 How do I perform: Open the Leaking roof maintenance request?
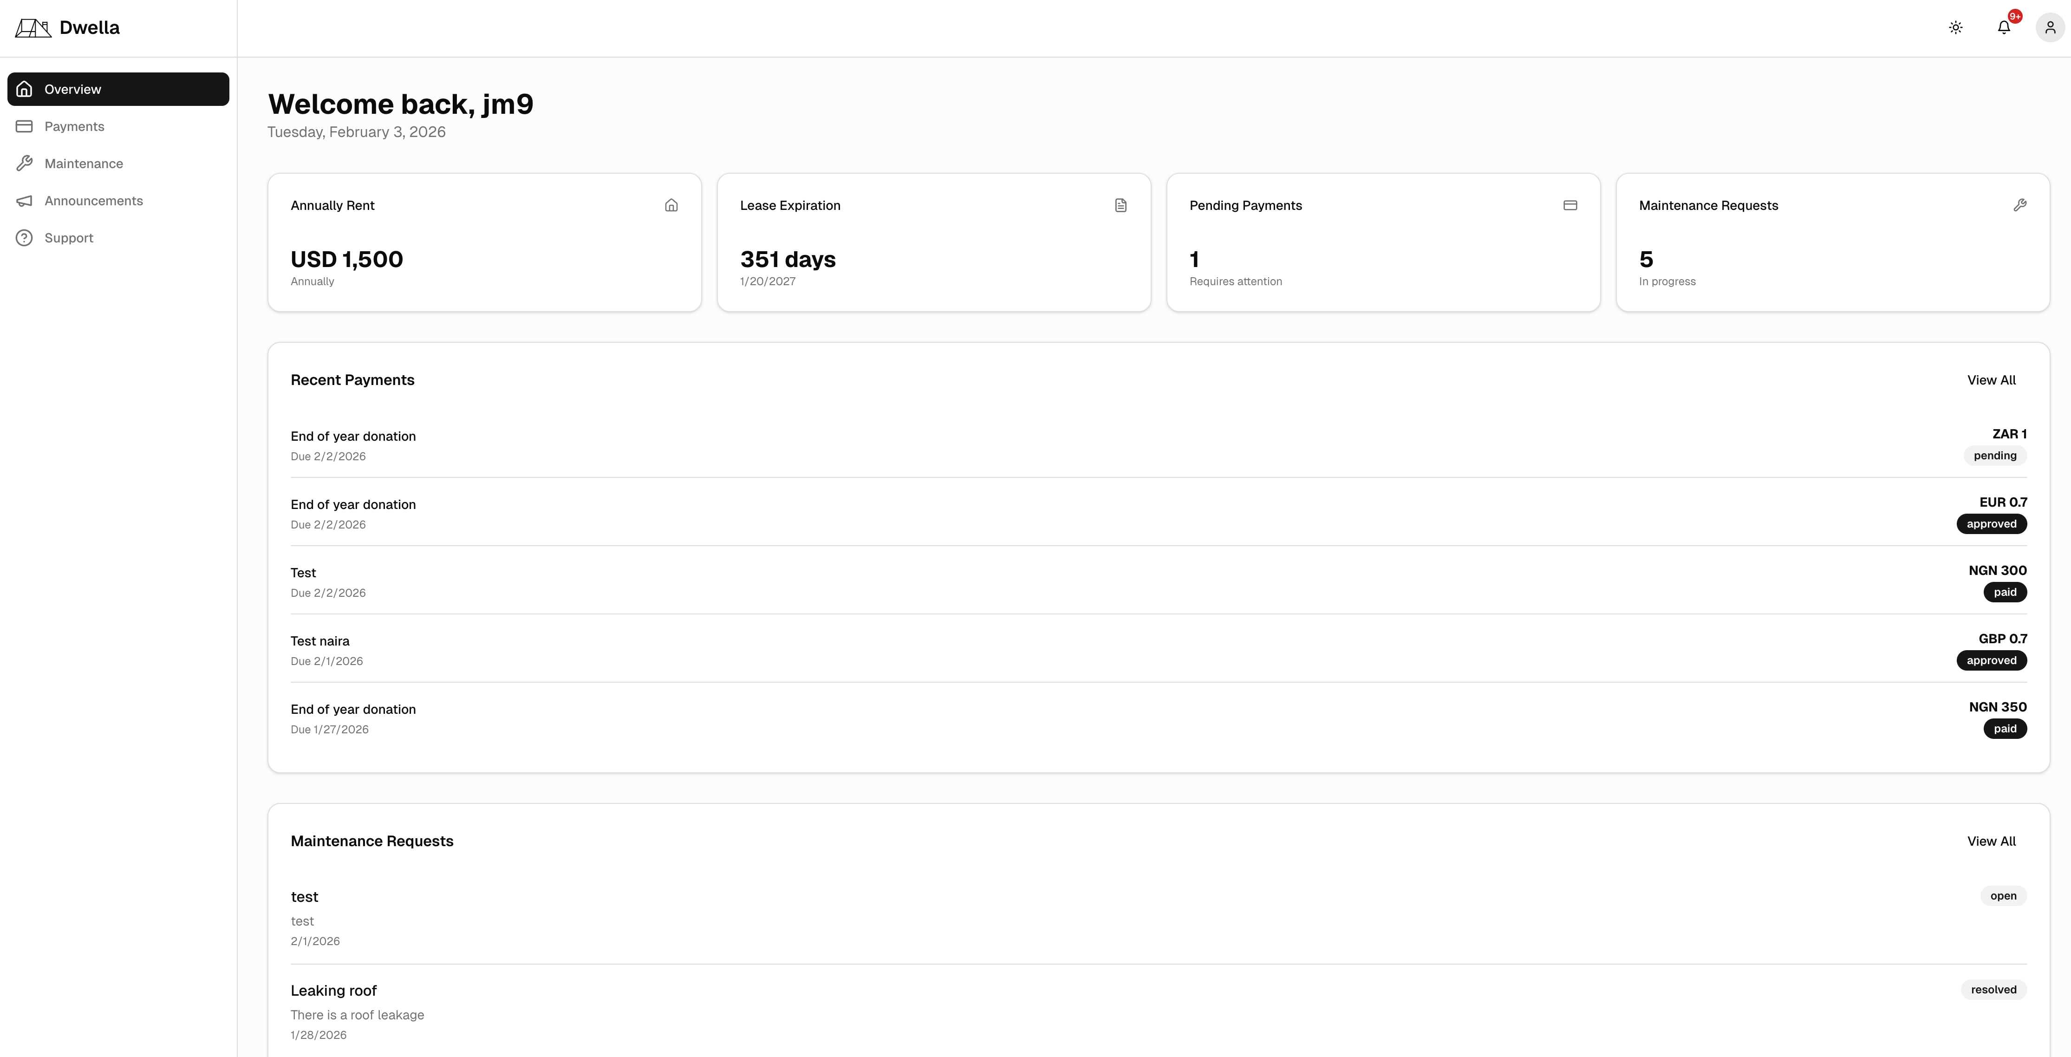click(334, 991)
